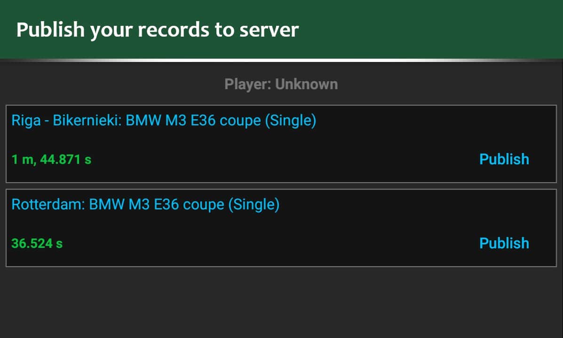The image size is (563, 338).
Task: Open the Rotterdam BMW M3 record title
Action: tap(145, 205)
